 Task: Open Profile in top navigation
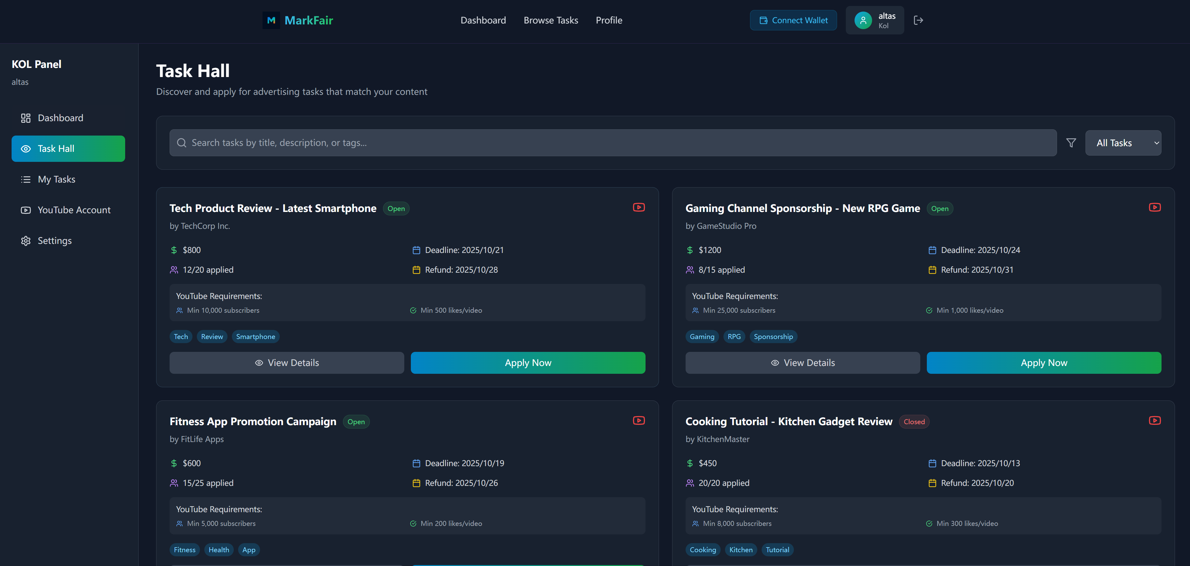pos(608,20)
